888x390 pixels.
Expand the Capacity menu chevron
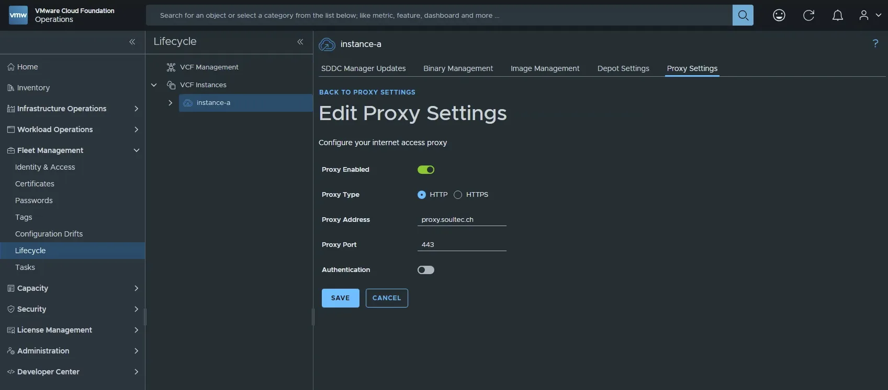[136, 288]
